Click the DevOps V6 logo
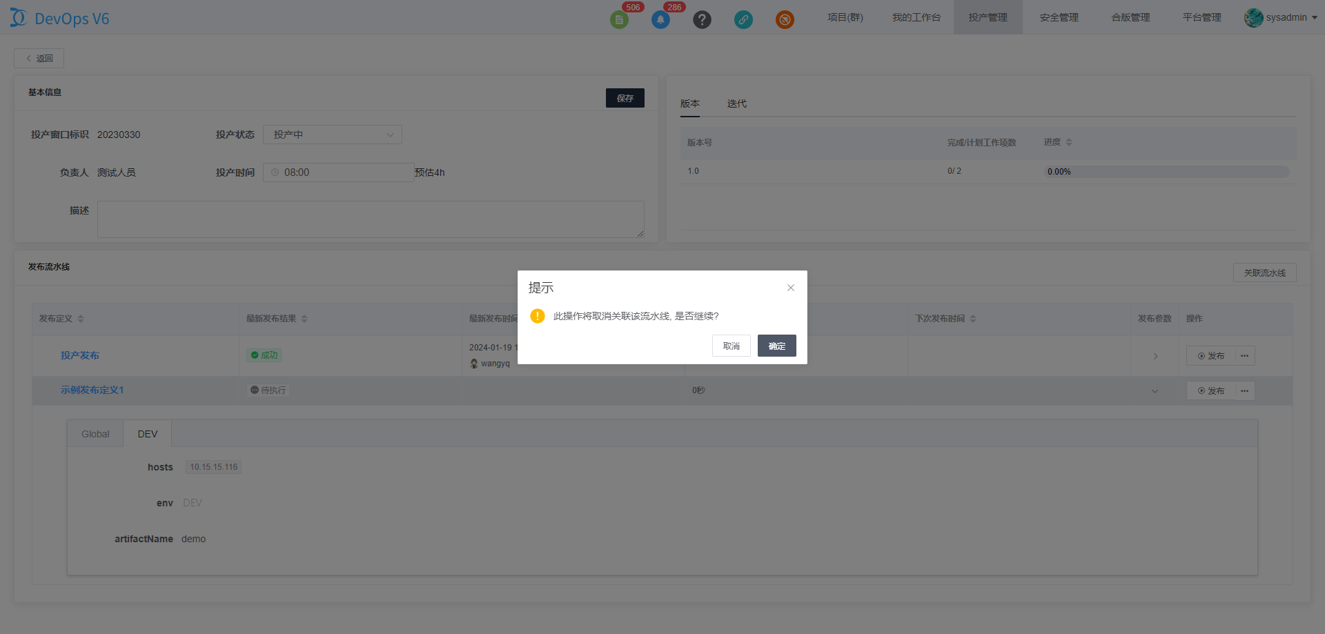This screenshot has width=1325, height=634. click(x=60, y=19)
